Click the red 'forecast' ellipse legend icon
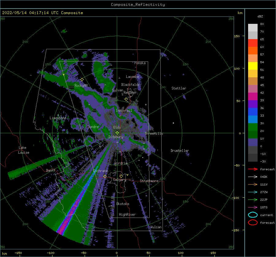Image resolution: width=276 pixels, height=257 pixels. click(x=253, y=222)
